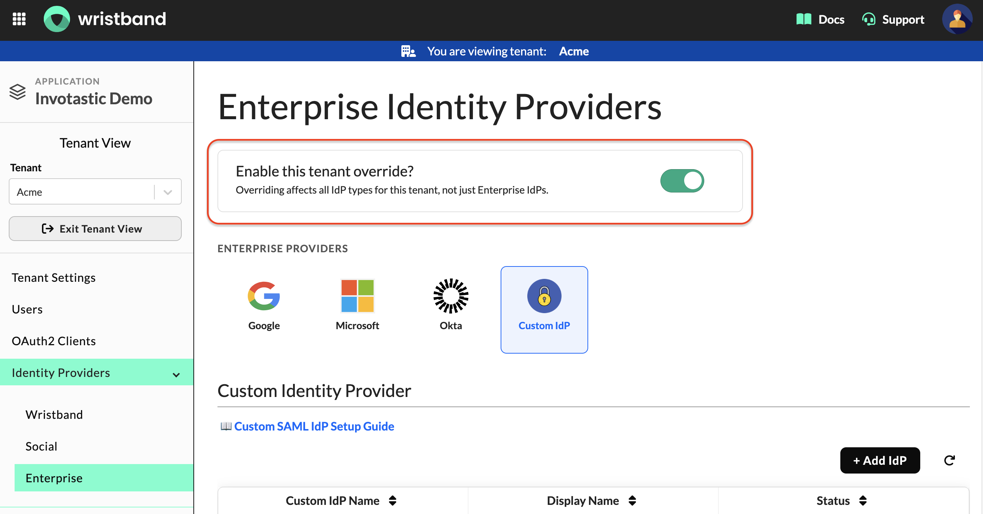Open the Docs book icon
The height and width of the screenshot is (514, 983).
point(803,19)
